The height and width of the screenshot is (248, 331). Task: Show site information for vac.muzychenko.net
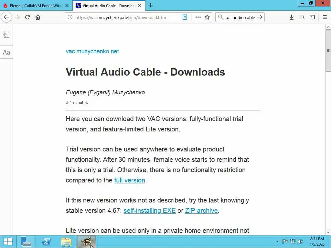pyautogui.click(x=70, y=17)
